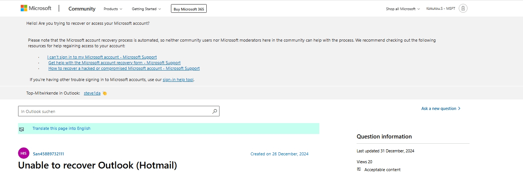
Task: Click 'Last updated 31 December, 2024' text
Action: click(386, 151)
